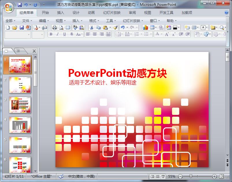Viewport: 232px width, 182px height.
Task: Click the "Office 主题" status bar entry
Action: (41, 176)
